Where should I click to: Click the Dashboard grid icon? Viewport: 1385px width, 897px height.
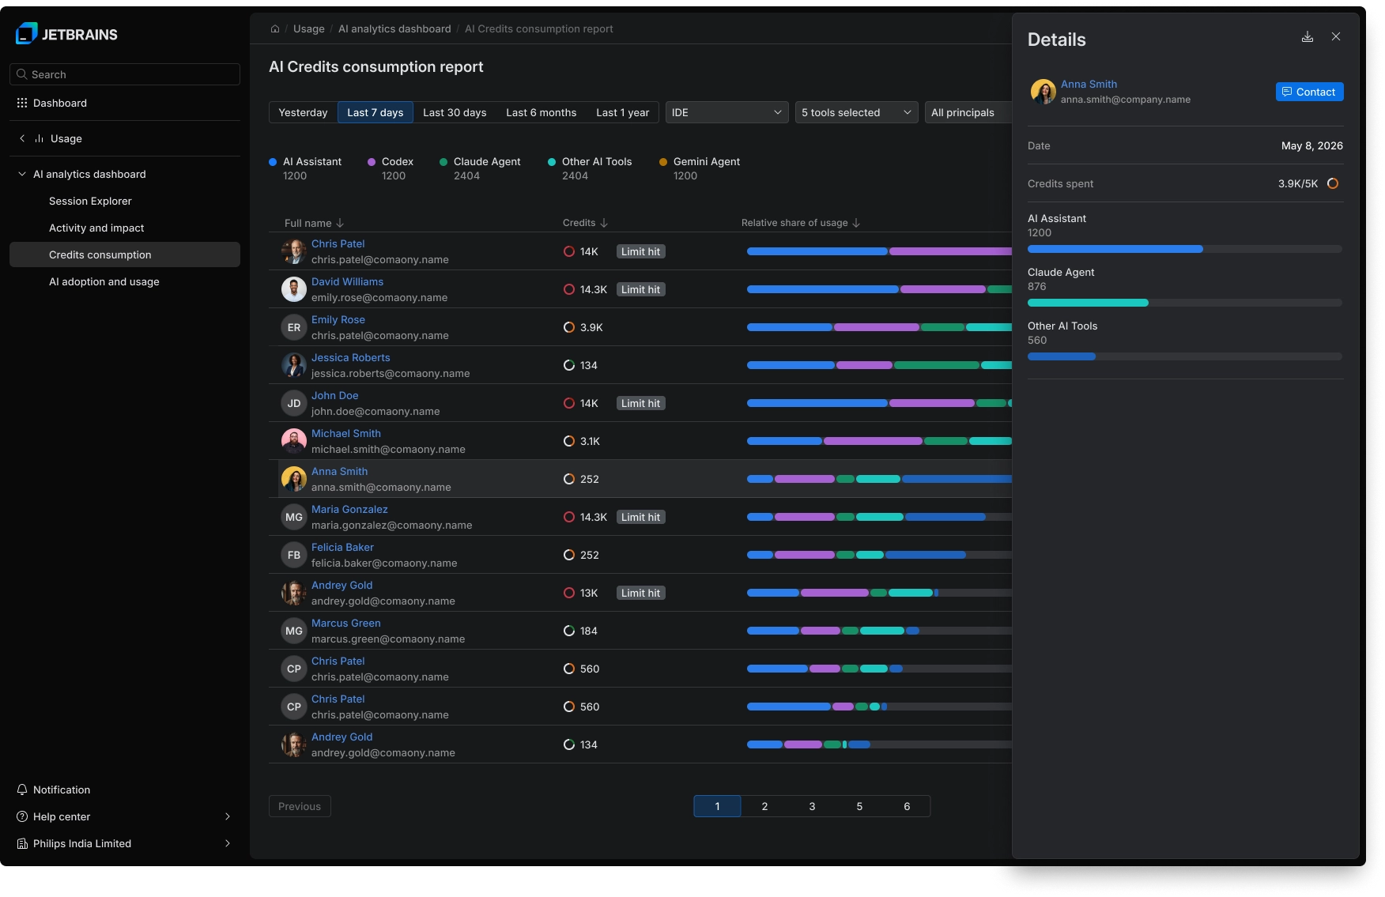tap(22, 104)
